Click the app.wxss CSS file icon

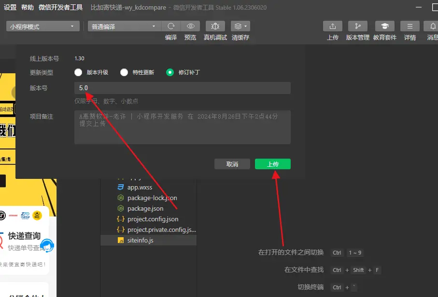121,187
